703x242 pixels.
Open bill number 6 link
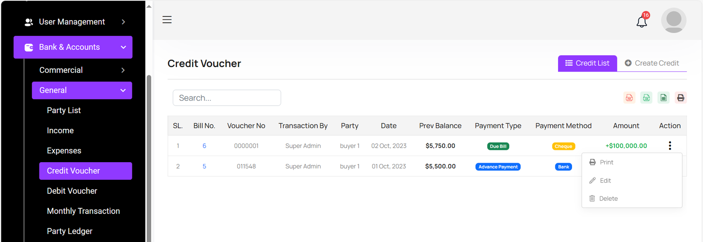coord(204,146)
